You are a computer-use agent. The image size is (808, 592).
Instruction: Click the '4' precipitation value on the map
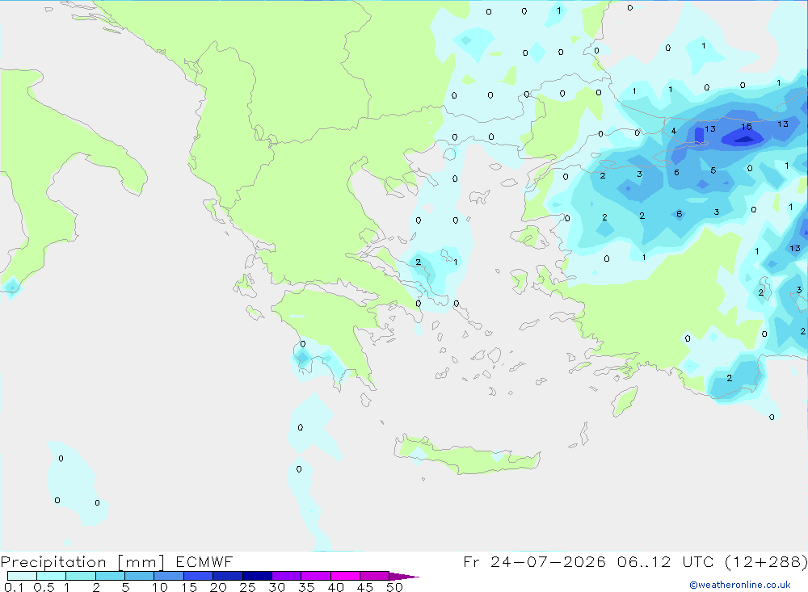pos(674,131)
